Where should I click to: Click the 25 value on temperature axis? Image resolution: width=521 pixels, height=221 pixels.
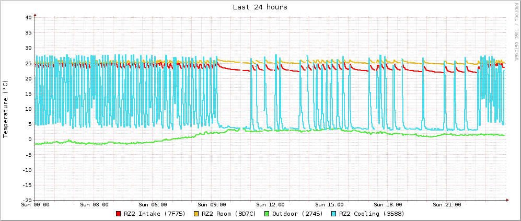28,63
